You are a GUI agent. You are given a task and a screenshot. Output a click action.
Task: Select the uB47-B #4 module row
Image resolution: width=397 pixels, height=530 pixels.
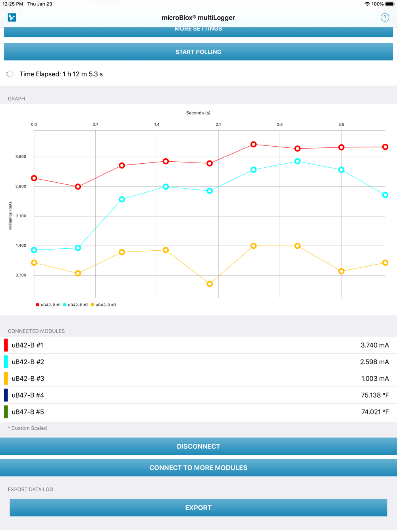[198, 395]
